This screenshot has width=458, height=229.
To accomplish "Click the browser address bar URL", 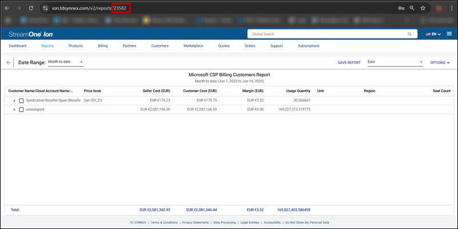I will (x=89, y=8).
